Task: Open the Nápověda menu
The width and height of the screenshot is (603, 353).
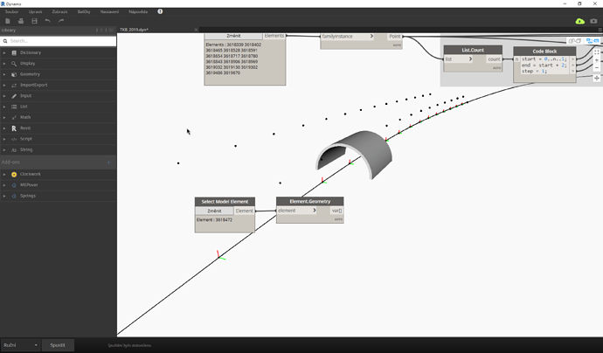Action: (x=138, y=11)
